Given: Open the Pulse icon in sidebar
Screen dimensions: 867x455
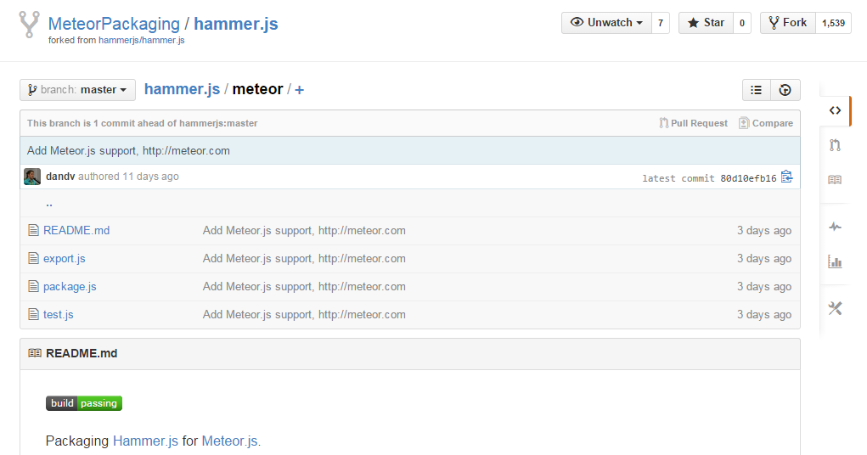Looking at the screenshot, I should [835, 227].
